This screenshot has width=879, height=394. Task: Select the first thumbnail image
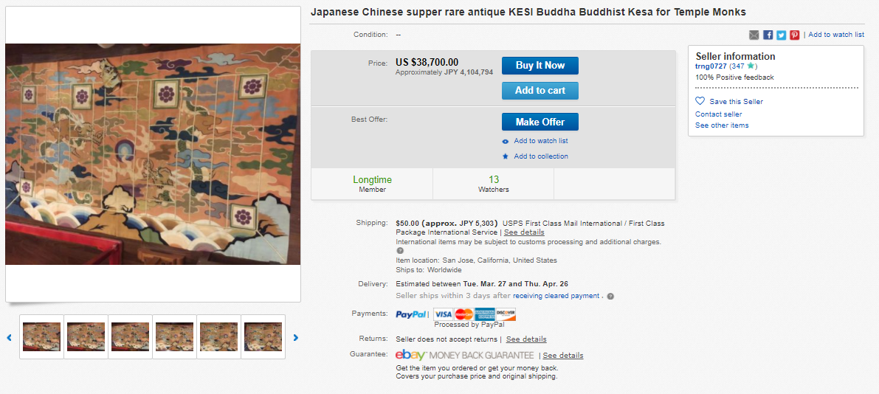[x=41, y=337]
